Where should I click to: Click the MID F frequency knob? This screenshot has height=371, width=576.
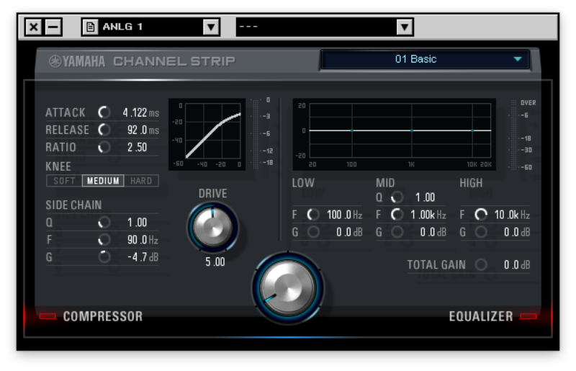(x=397, y=215)
